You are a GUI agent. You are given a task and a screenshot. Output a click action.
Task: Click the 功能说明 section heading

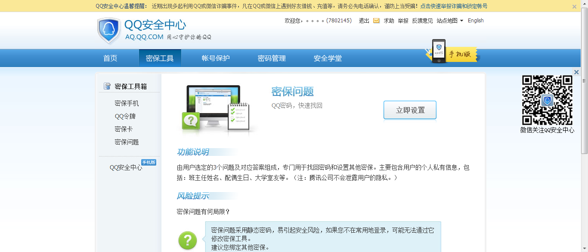coord(193,152)
